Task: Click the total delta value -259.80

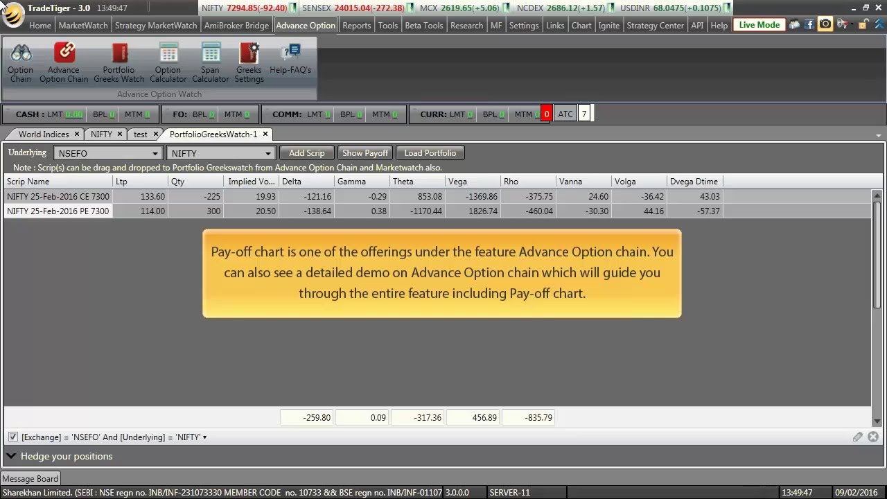Action: (306, 418)
